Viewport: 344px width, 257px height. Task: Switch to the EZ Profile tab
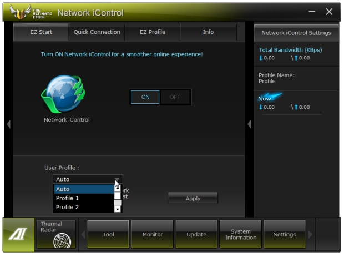point(153,32)
